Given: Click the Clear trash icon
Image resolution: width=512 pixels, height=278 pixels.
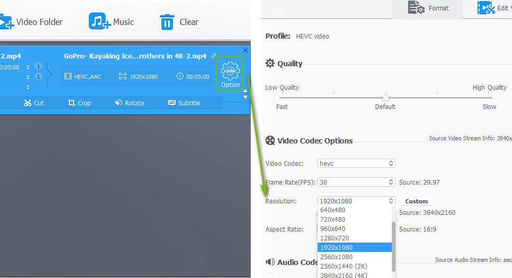Looking at the screenshot, I should click(x=167, y=22).
